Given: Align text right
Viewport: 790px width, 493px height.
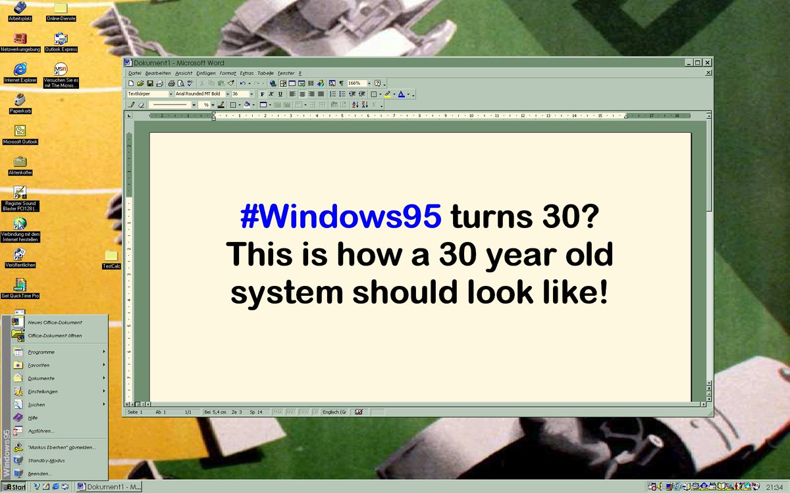Looking at the screenshot, I should coord(311,94).
